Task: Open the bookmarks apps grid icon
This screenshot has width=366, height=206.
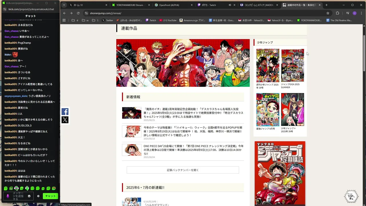Action: tap(64, 20)
